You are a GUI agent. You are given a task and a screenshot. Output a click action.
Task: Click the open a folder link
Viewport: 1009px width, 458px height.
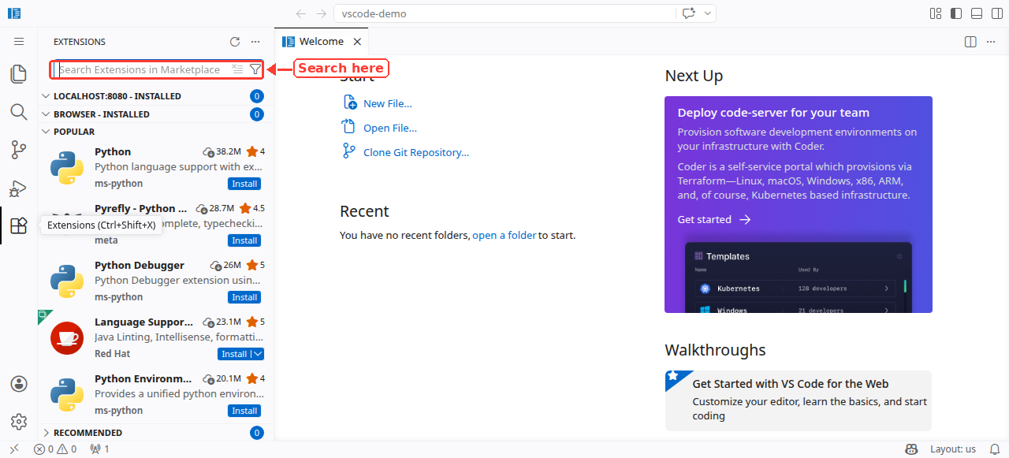coord(504,235)
